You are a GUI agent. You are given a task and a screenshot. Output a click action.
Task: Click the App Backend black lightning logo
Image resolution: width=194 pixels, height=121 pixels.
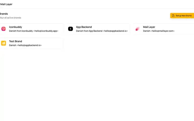(70, 29)
